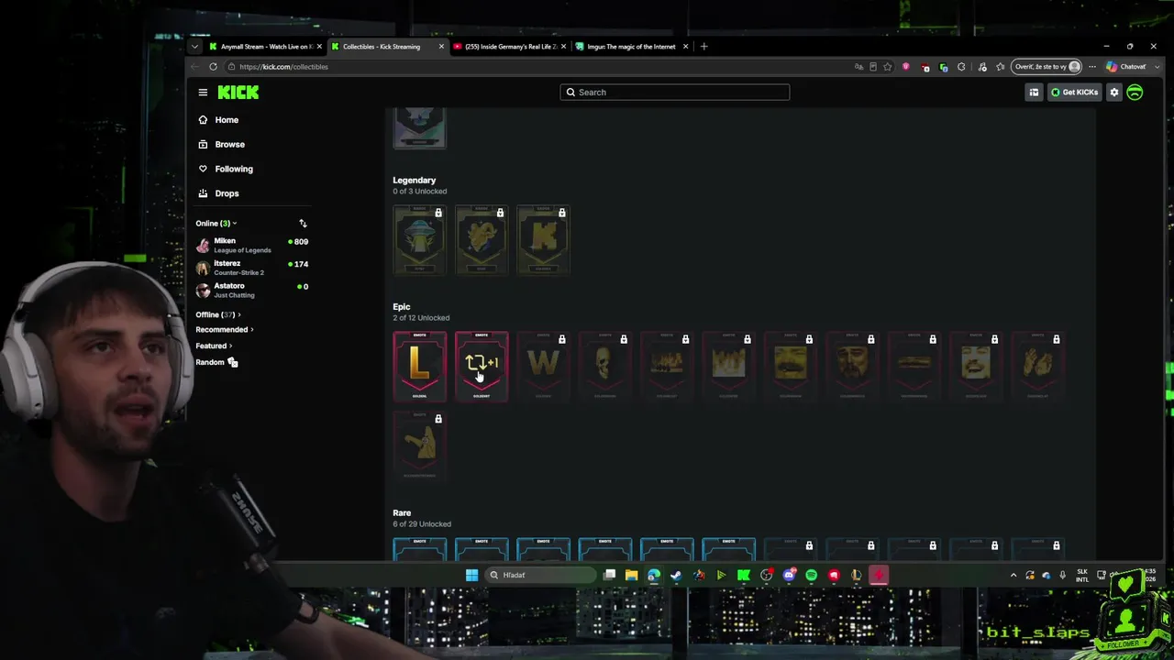Select the Legendary golden ram emote card
Screen dimensions: 1174x660
click(482, 240)
